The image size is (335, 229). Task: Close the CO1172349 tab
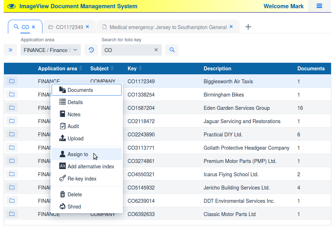tap(87, 27)
